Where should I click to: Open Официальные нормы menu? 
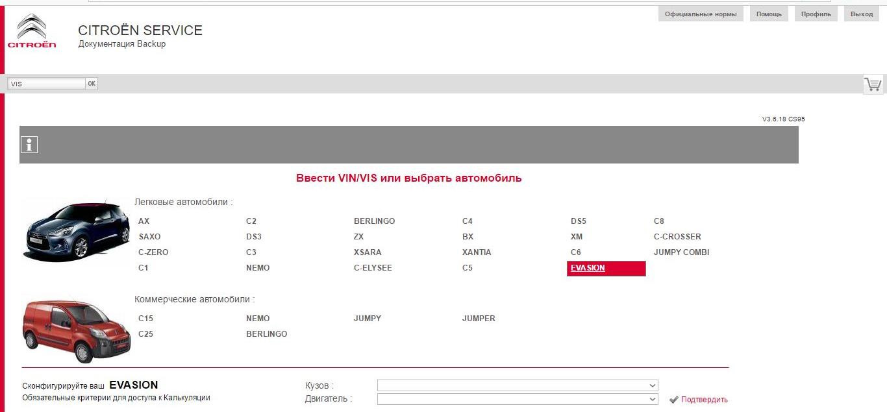coord(701,14)
